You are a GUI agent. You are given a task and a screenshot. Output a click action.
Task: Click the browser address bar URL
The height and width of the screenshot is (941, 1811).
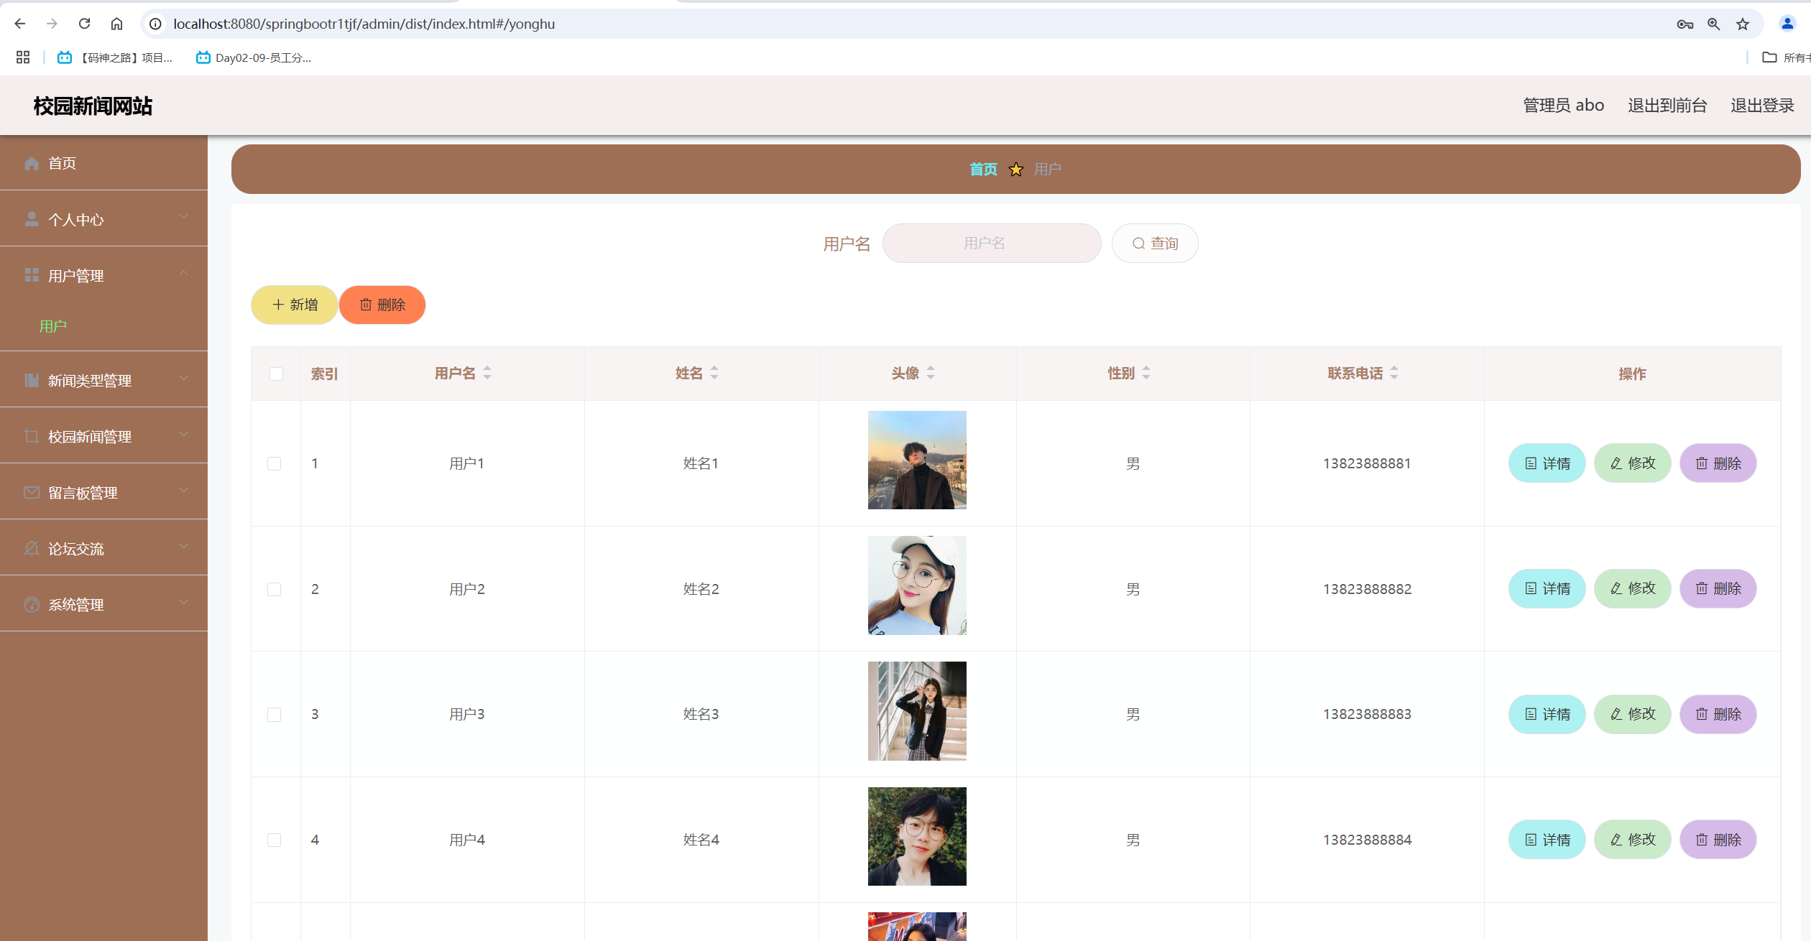click(x=364, y=24)
